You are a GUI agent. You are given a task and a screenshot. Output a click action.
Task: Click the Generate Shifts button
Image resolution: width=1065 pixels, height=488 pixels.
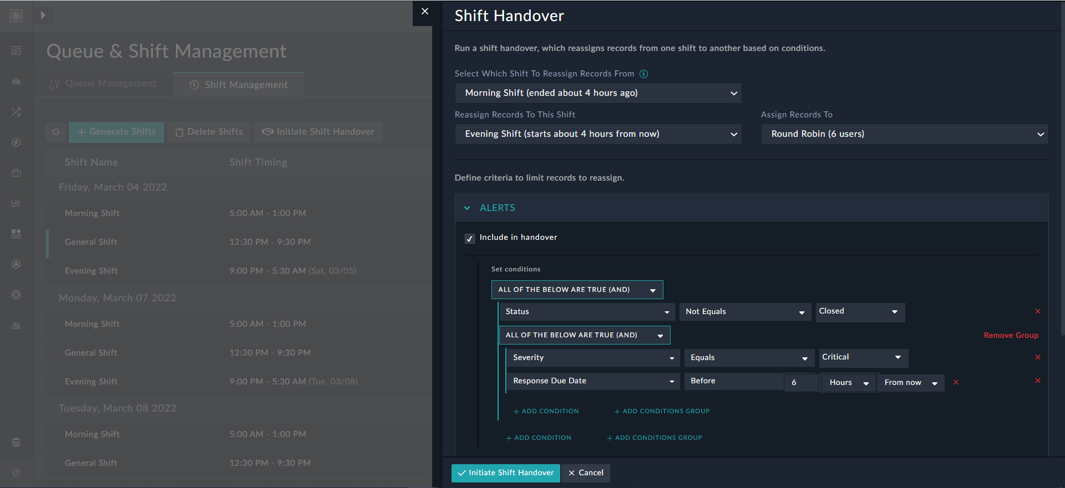pyautogui.click(x=116, y=132)
